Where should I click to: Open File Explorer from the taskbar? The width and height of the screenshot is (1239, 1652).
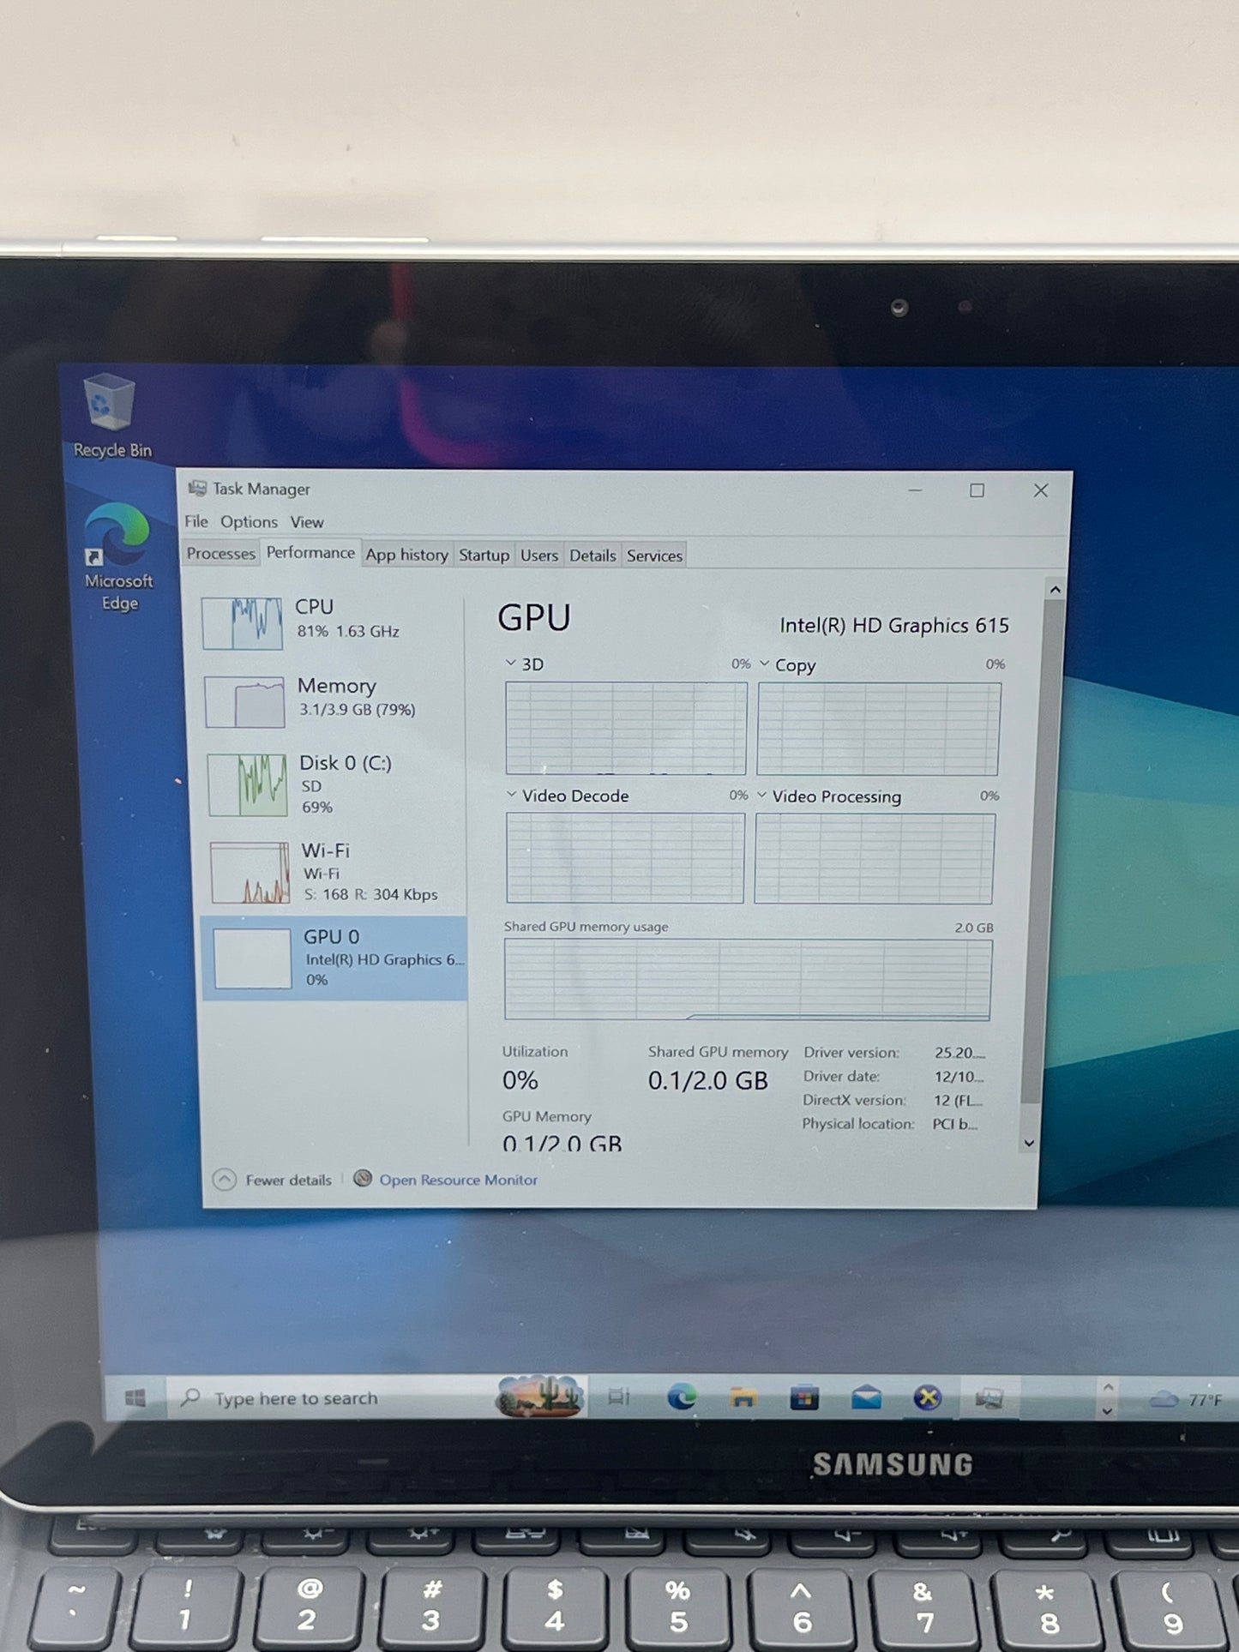[x=743, y=1398]
